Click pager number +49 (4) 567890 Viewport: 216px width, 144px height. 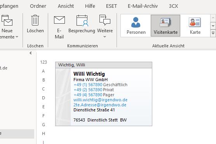point(88,95)
